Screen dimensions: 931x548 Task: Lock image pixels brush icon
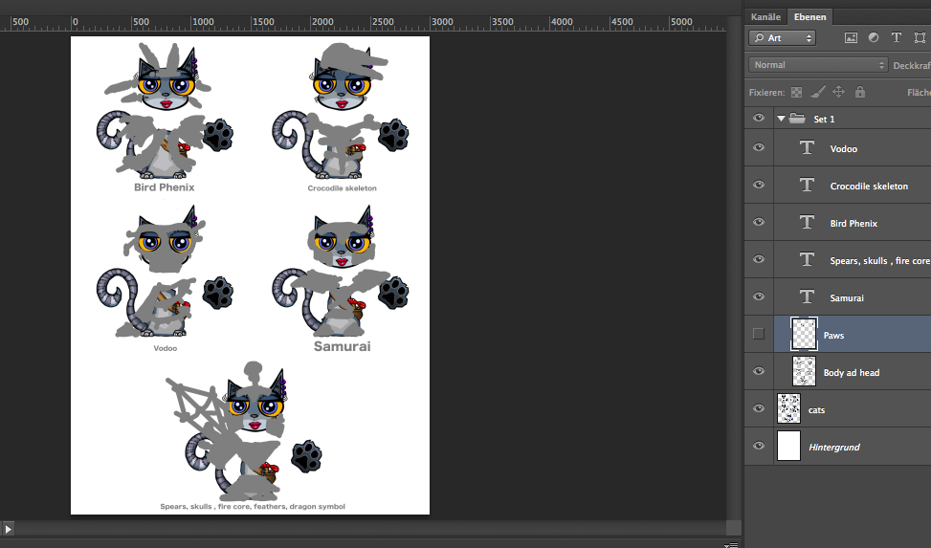tap(817, 93)
